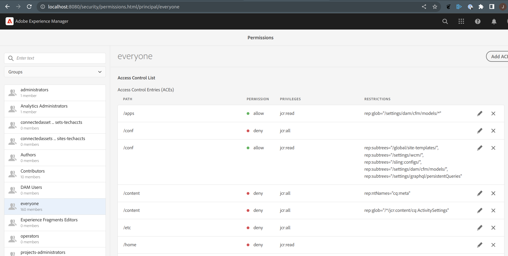Image resolution: width=508 pixels, height=256 pixels.
Task: Select the Authors group
Action: coord(55,158)
